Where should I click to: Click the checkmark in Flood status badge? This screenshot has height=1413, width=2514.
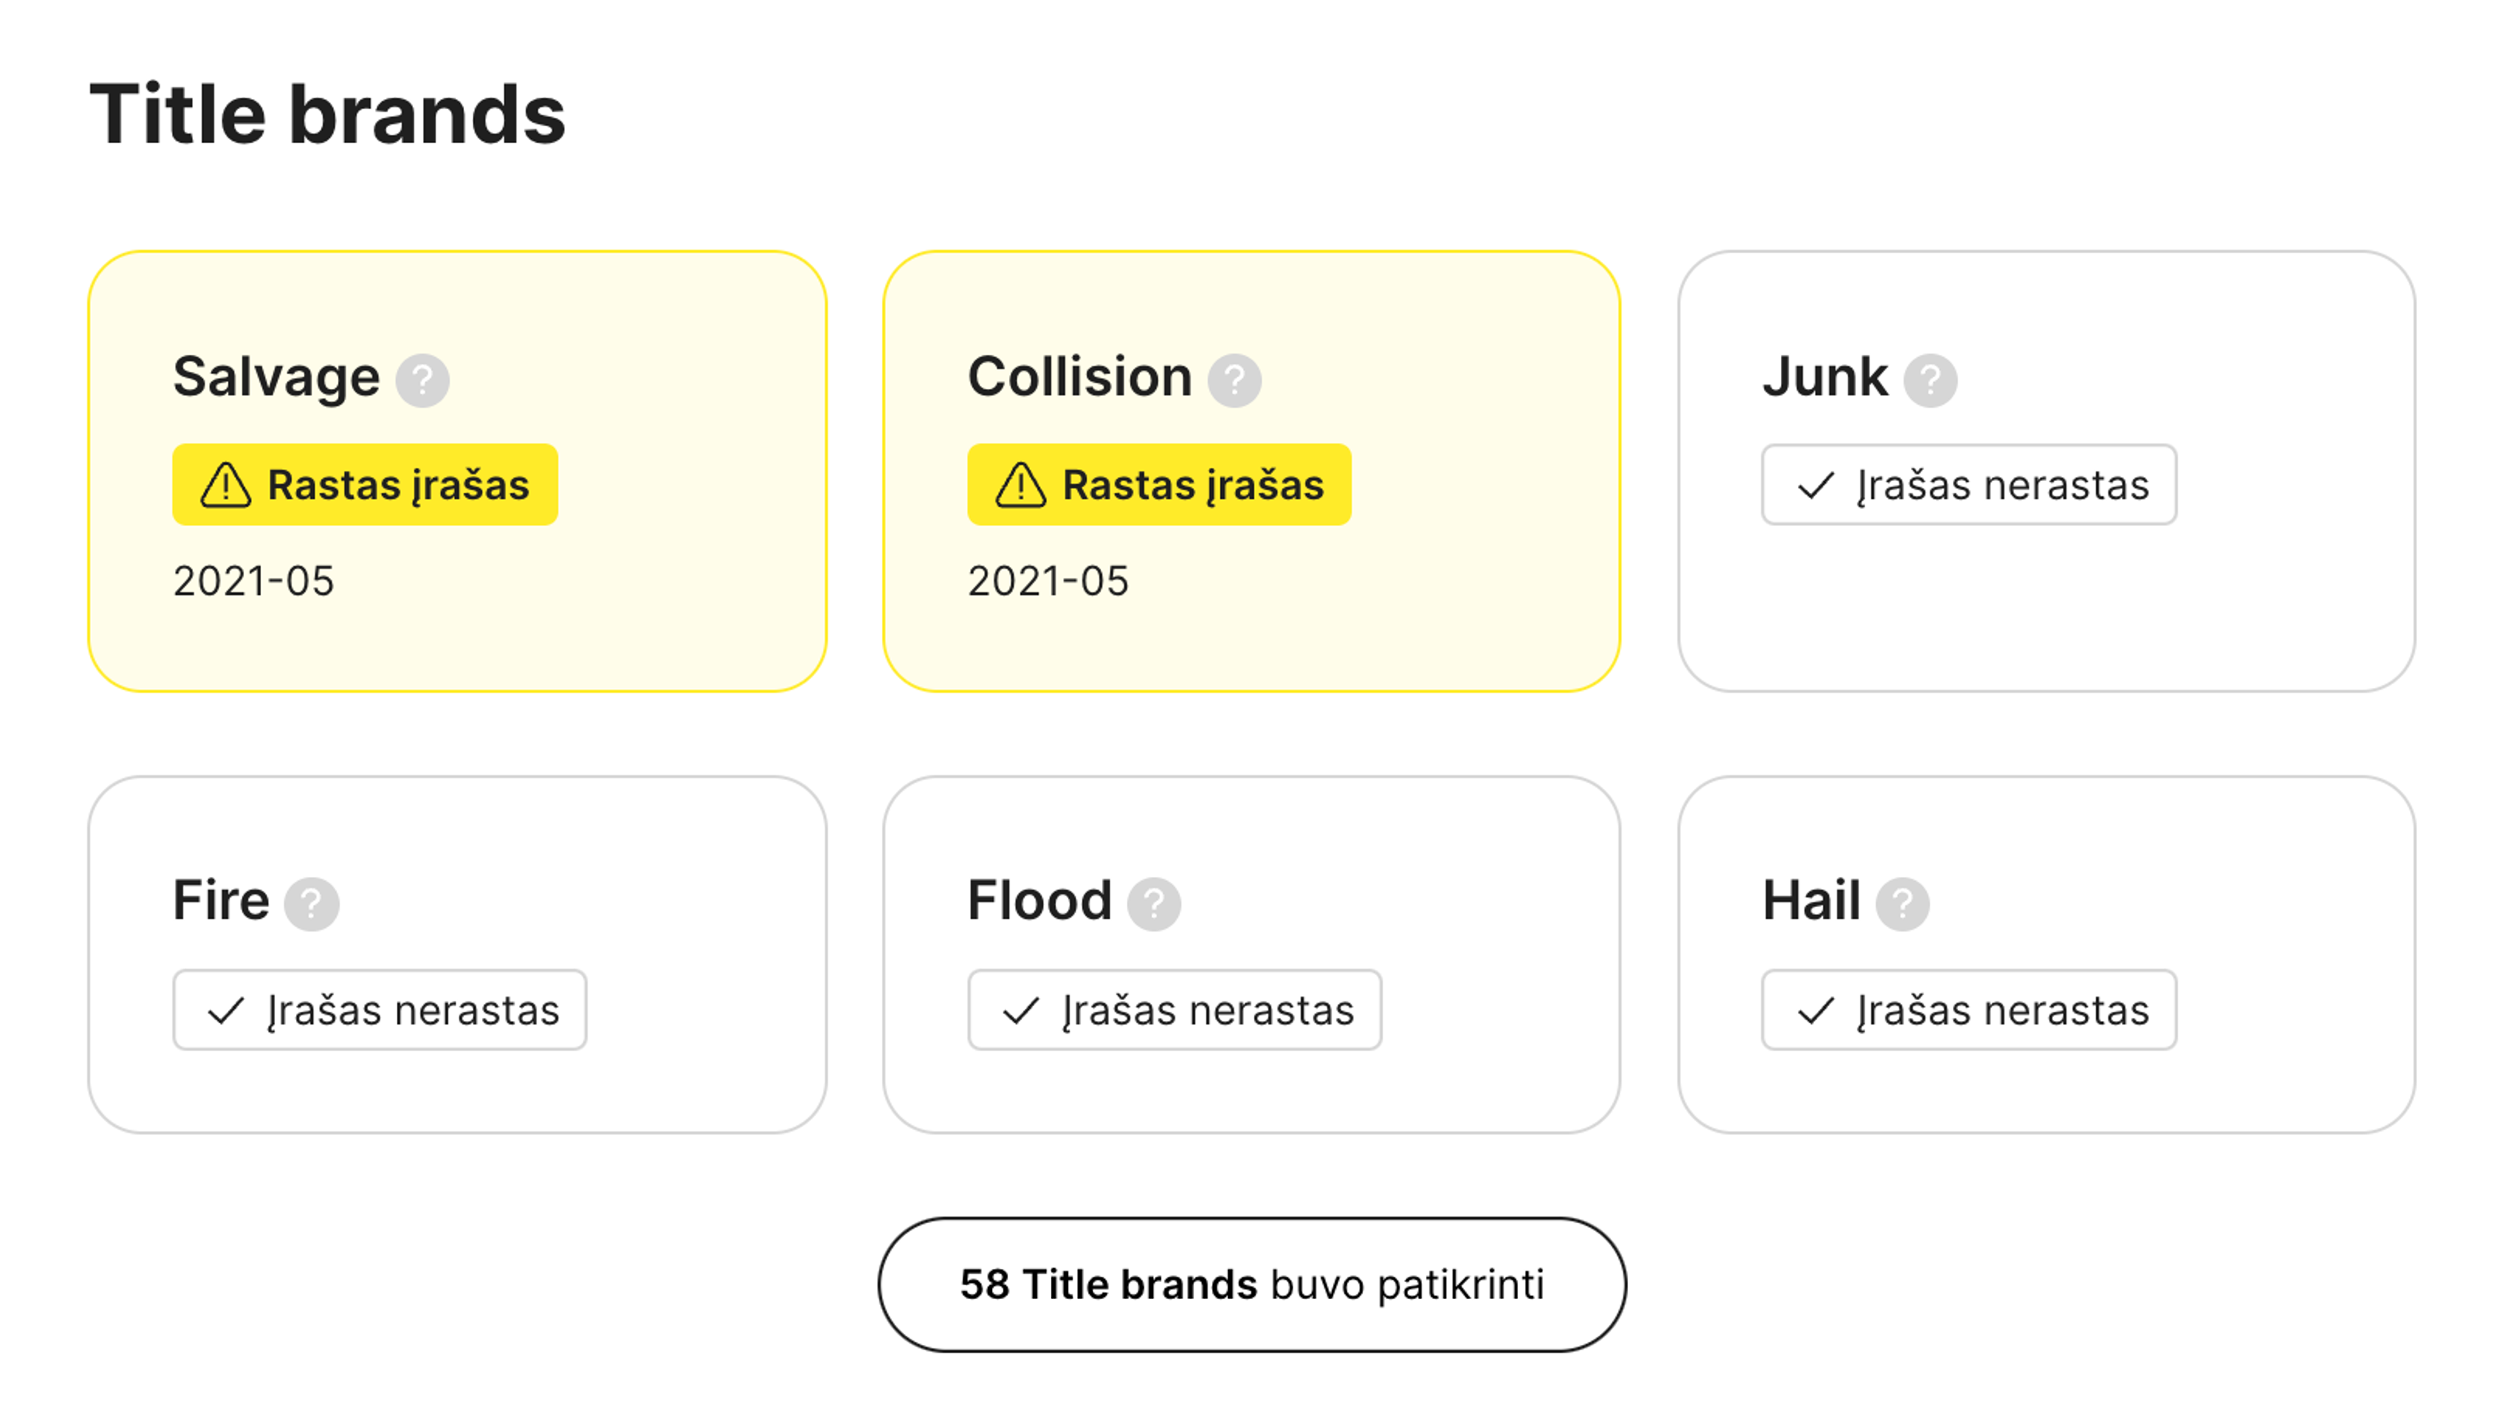point(1020,1010)
